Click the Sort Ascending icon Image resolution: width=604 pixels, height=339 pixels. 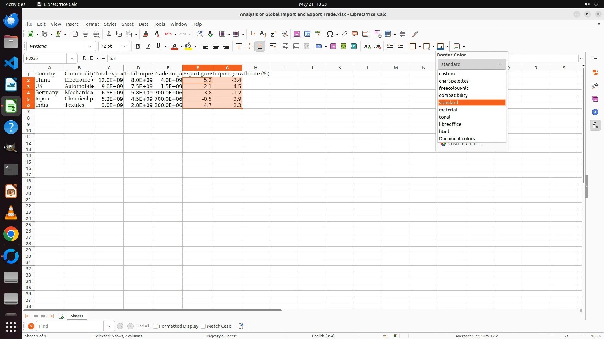click(263, 34)
